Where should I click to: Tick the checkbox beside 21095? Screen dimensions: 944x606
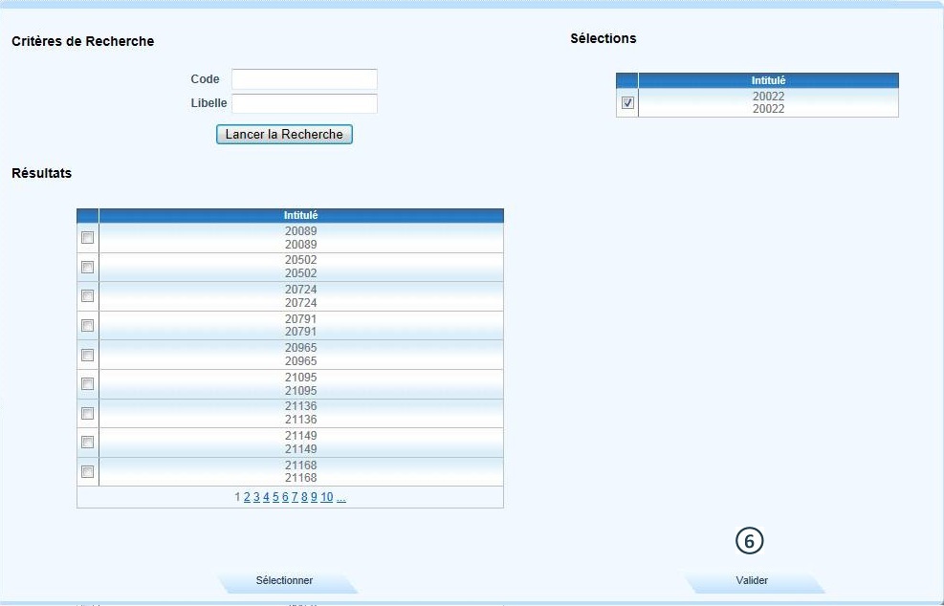tap(88, 384)
